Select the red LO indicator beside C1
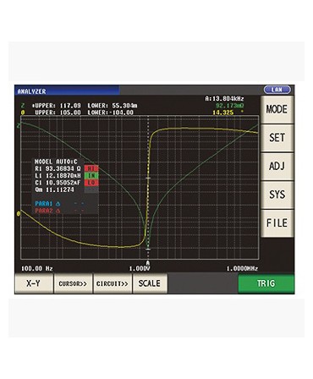The height and width of the screenshot is (379, 313). click(x=91, y=183)
